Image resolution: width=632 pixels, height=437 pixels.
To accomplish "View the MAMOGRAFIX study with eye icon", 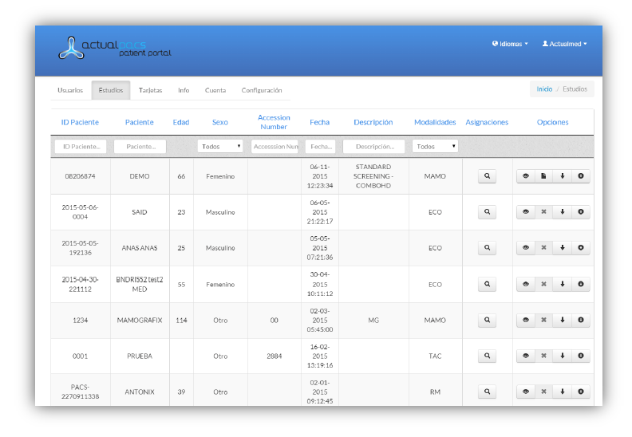I will (526, 320).
